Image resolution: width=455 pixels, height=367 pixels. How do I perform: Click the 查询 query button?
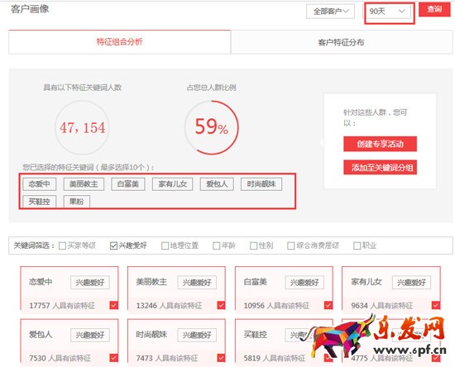(434, 10)
